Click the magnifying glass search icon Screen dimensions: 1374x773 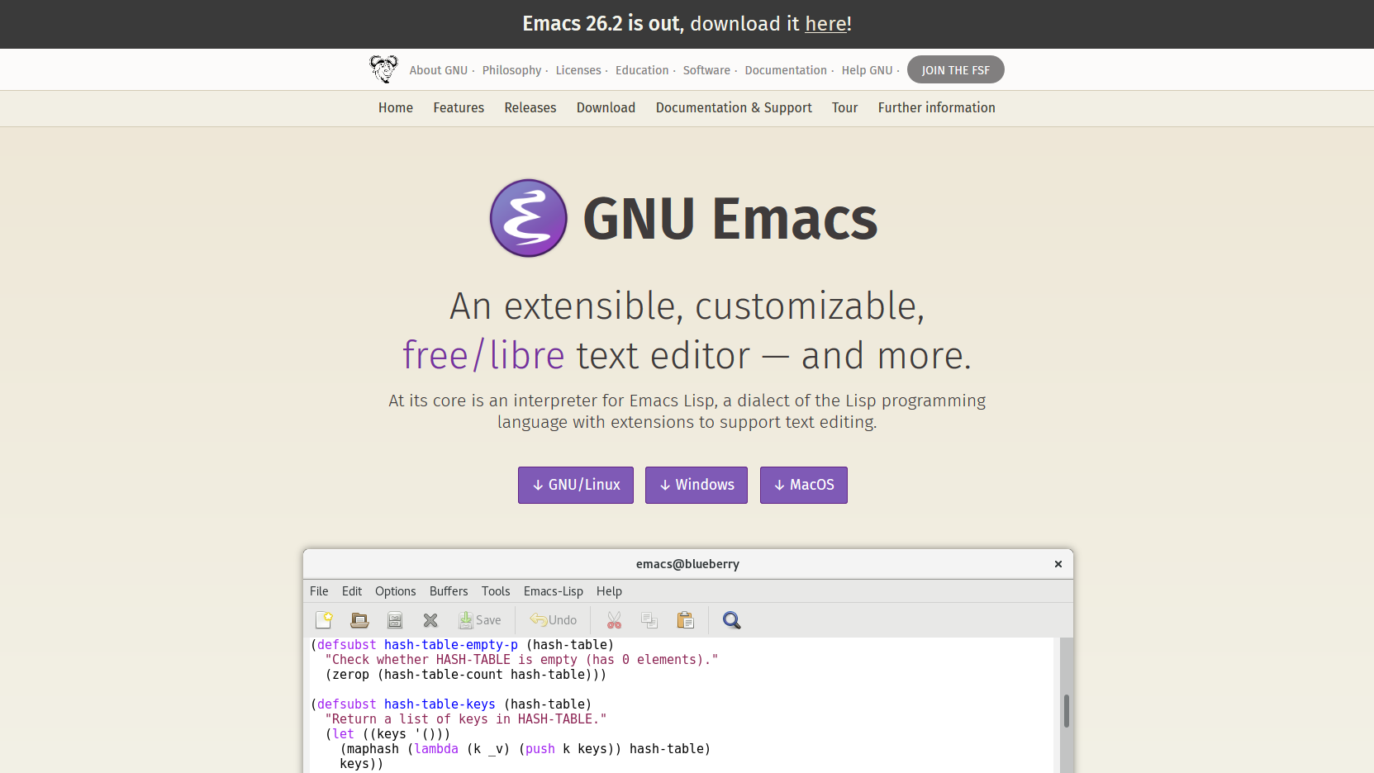tap(731, 620)
